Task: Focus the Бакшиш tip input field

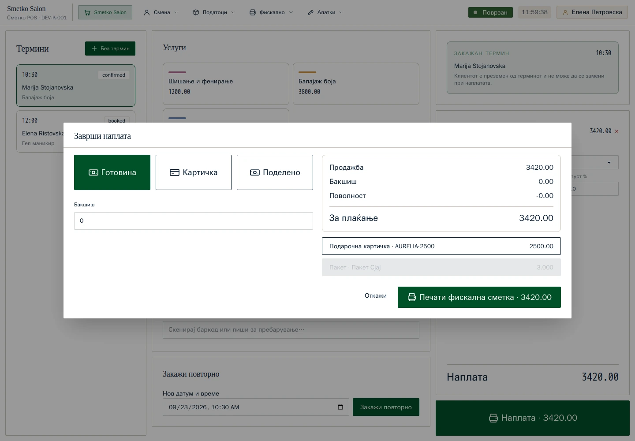Action: click(194, 221)
